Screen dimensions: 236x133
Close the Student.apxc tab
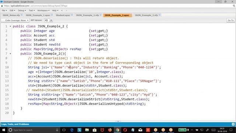[x=72, y=15]
